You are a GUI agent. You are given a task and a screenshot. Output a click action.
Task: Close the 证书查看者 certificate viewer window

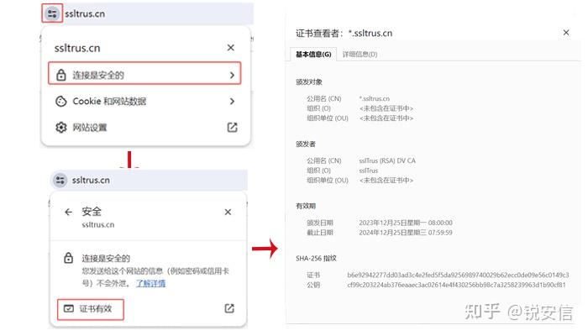(x=566, y=33)
